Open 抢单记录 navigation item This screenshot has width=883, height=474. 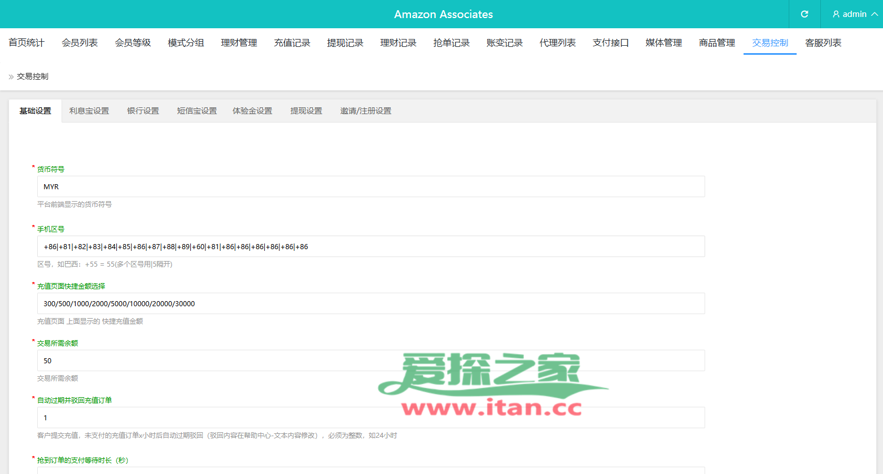[x=451, y=43]
